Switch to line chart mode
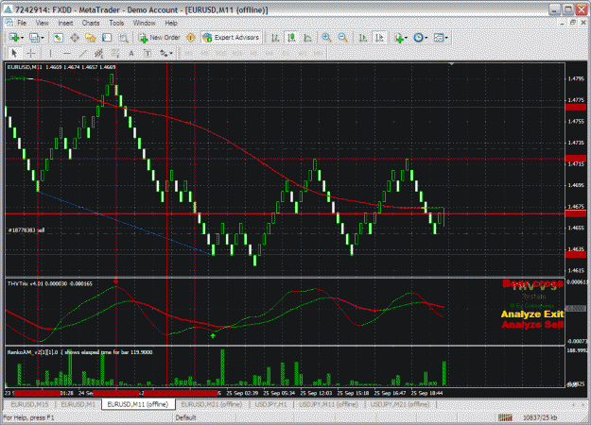Screen dimensions: 591x425 307,38
